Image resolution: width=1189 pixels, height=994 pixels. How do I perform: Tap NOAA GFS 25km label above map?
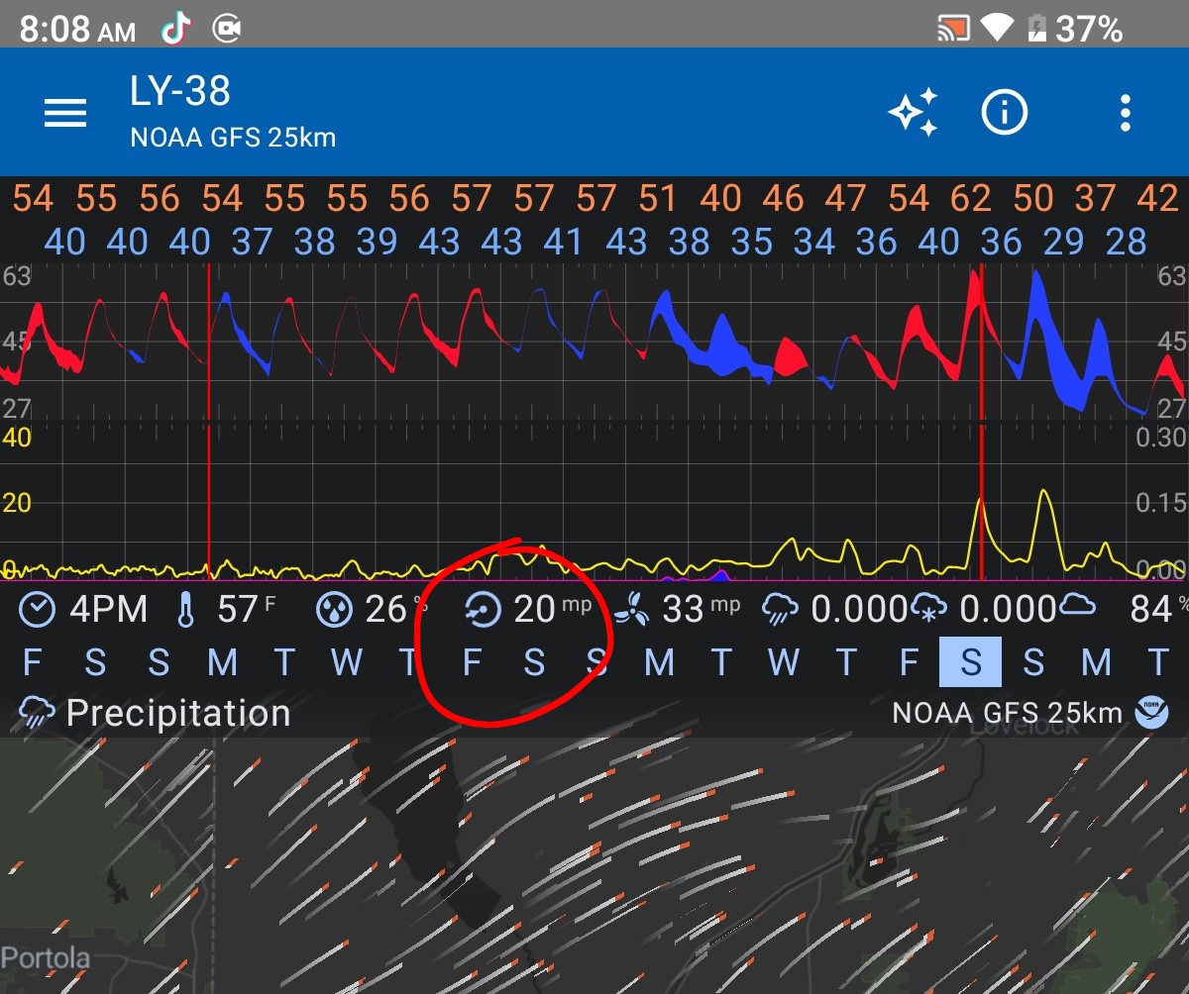point(1007,713)
